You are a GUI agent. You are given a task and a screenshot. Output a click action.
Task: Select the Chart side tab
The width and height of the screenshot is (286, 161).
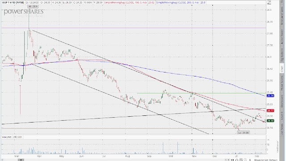(x=282, y=68)
